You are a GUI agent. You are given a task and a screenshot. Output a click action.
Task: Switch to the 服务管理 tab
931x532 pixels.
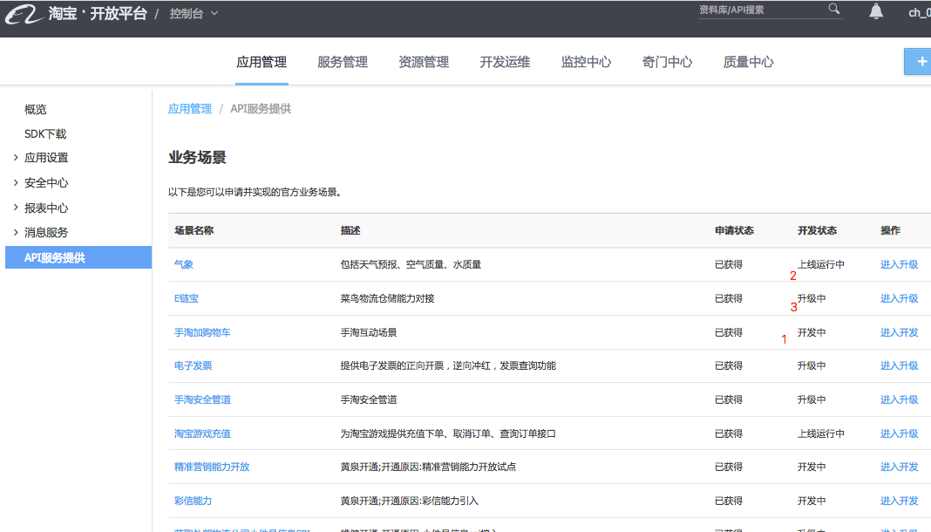tap(343, 62)
